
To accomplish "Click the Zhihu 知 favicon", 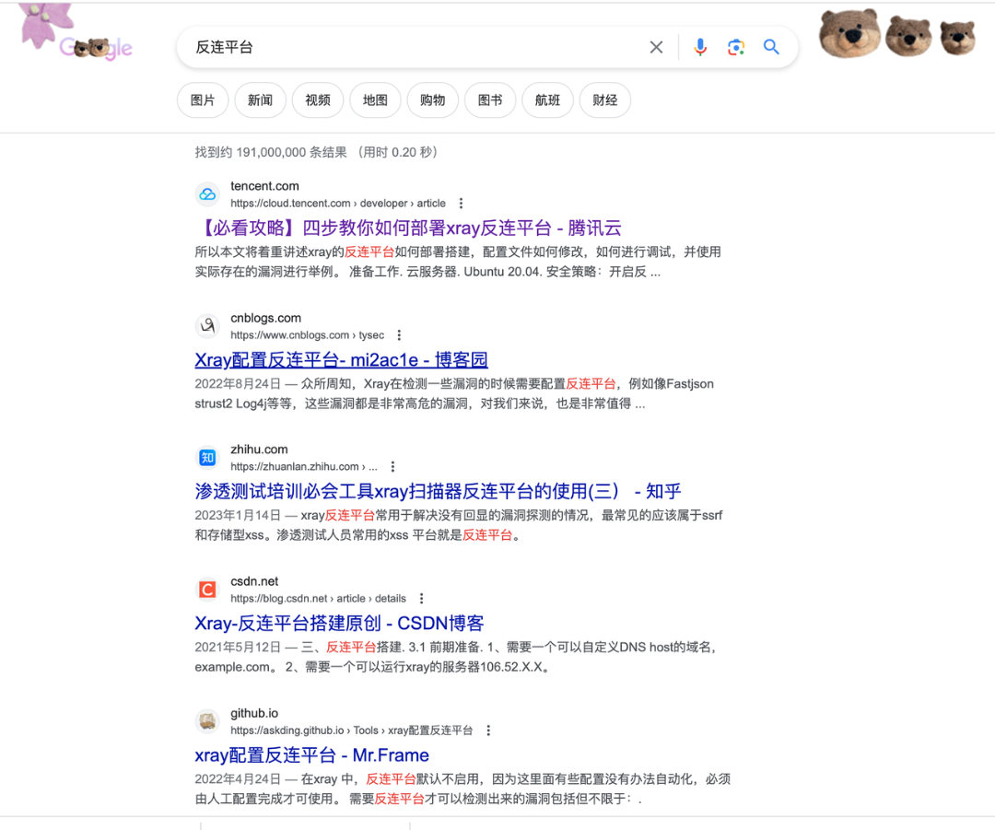I will (x=207, y=458).
